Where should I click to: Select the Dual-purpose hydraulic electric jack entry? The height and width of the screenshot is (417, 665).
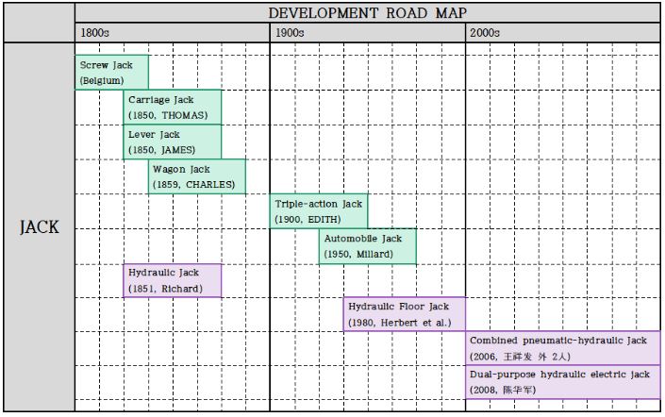[563, 382]
